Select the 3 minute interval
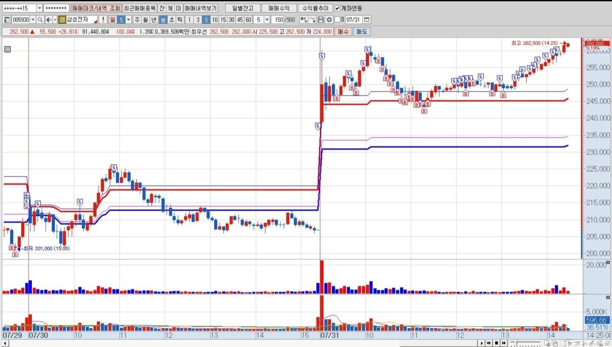The width and height of the screenshot is (612, 347). click(x=198, y=20)
